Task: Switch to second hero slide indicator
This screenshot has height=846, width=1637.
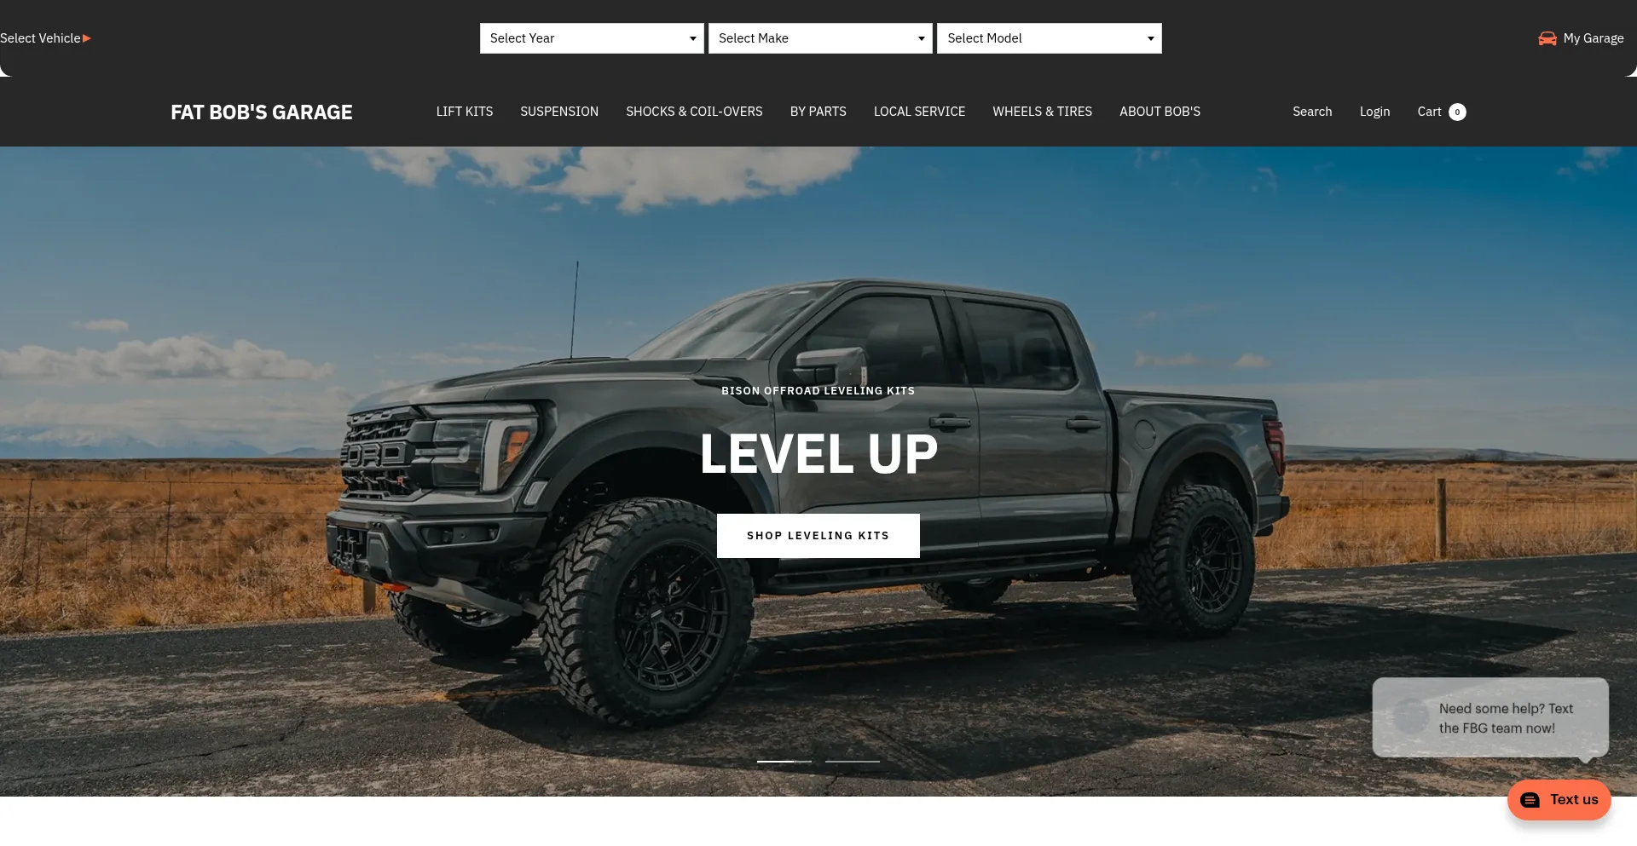Action: point(853,761)
